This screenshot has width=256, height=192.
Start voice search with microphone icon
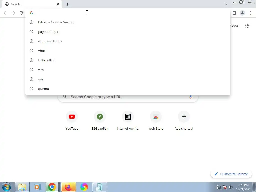pos(191,97)
